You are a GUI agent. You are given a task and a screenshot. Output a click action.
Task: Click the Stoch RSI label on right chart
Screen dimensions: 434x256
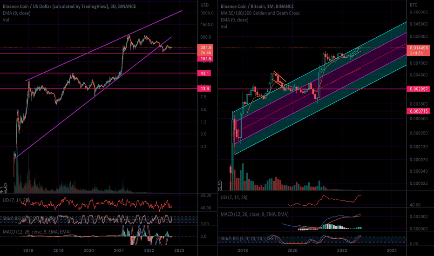pos(248,239)
